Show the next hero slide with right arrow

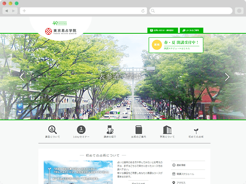click(x=227, y=77)
